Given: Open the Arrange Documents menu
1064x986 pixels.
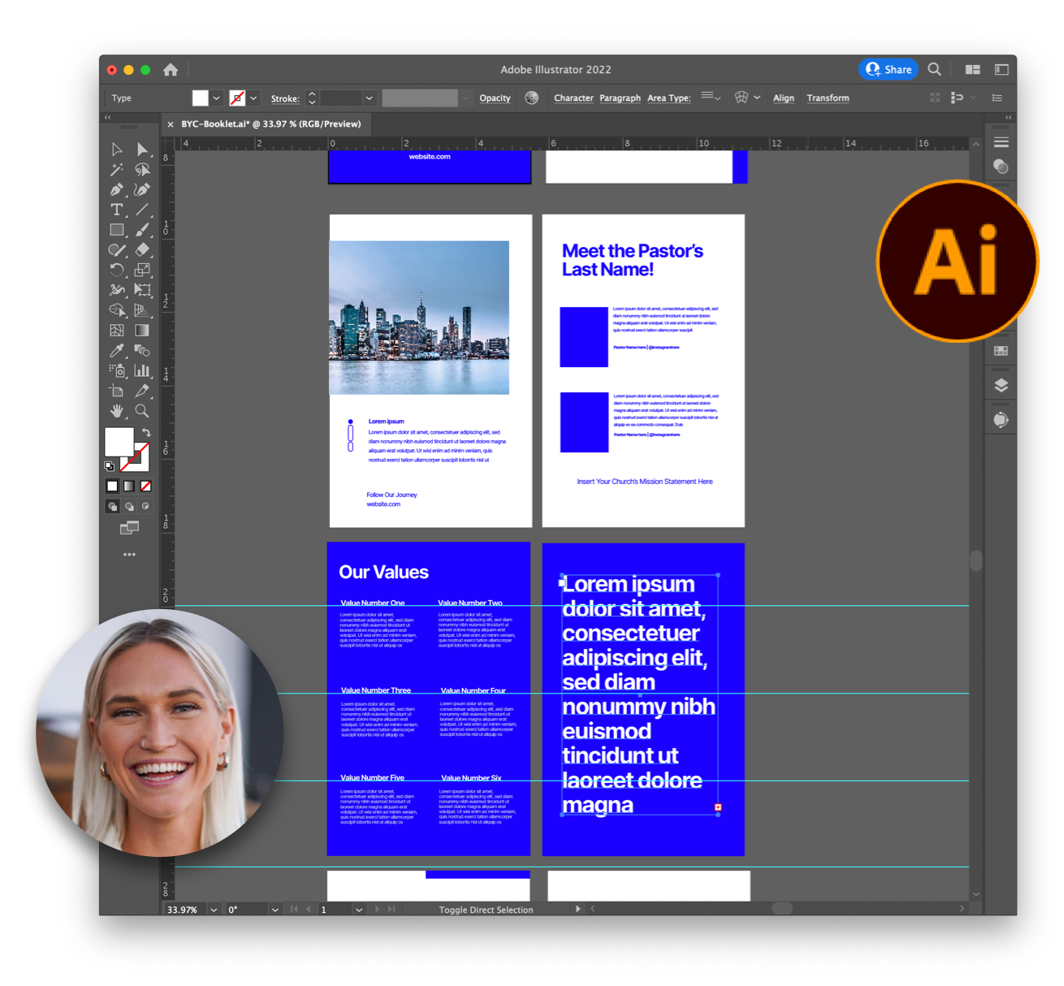Looking at the screenshot, I should click(x=972, y=70).
